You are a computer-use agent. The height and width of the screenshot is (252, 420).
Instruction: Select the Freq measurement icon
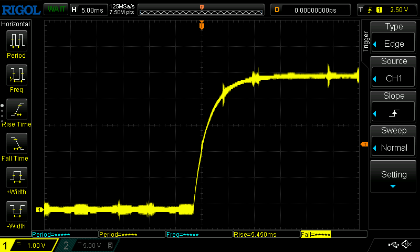[16, 75]
